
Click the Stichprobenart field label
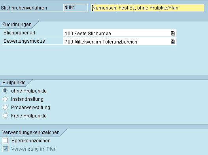(x=19, y=33)
